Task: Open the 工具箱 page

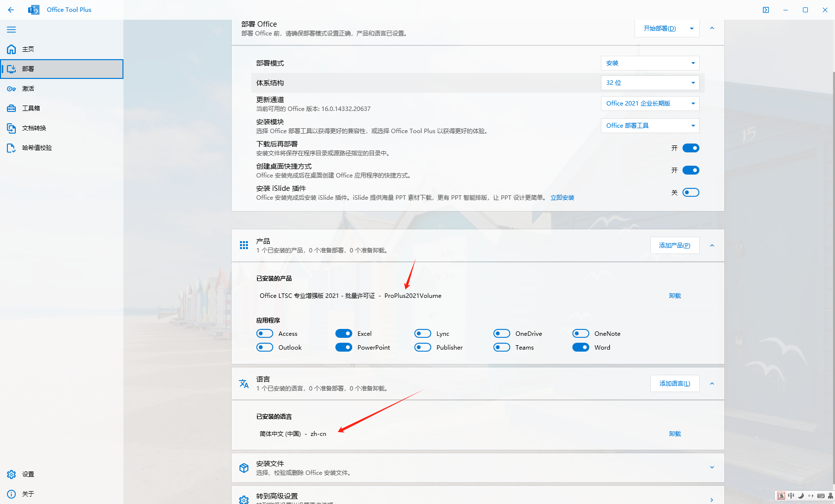Action: [x=62, y=108]
